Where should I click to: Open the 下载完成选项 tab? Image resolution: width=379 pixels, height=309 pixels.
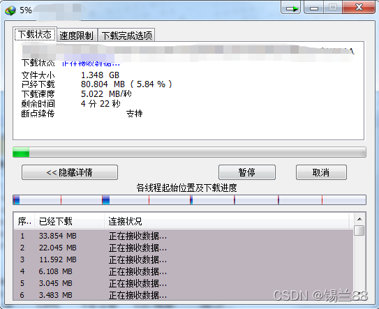pos(126,36)
